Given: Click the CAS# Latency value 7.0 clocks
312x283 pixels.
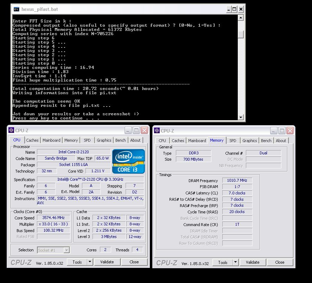Looking at the screenshot, I should 237,193.
